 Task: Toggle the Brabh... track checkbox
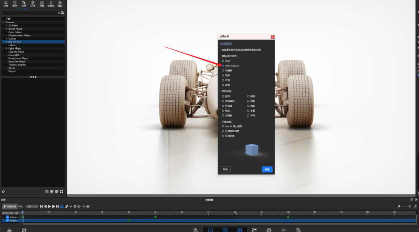(7, 220)
